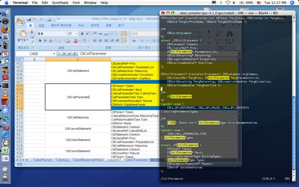Viewport: 299px width, 187px height.
Task: Click the VLC cone icon in the dock
Action: [5, 94]
